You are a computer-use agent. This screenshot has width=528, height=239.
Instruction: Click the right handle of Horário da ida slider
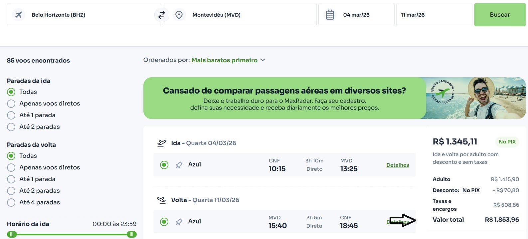pos(131,234)
